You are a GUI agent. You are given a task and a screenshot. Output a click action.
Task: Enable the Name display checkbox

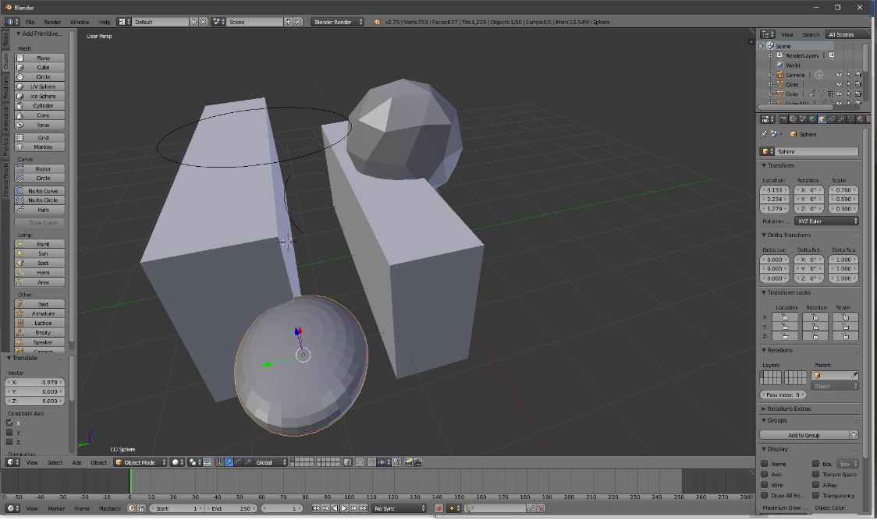click(765, 464)
